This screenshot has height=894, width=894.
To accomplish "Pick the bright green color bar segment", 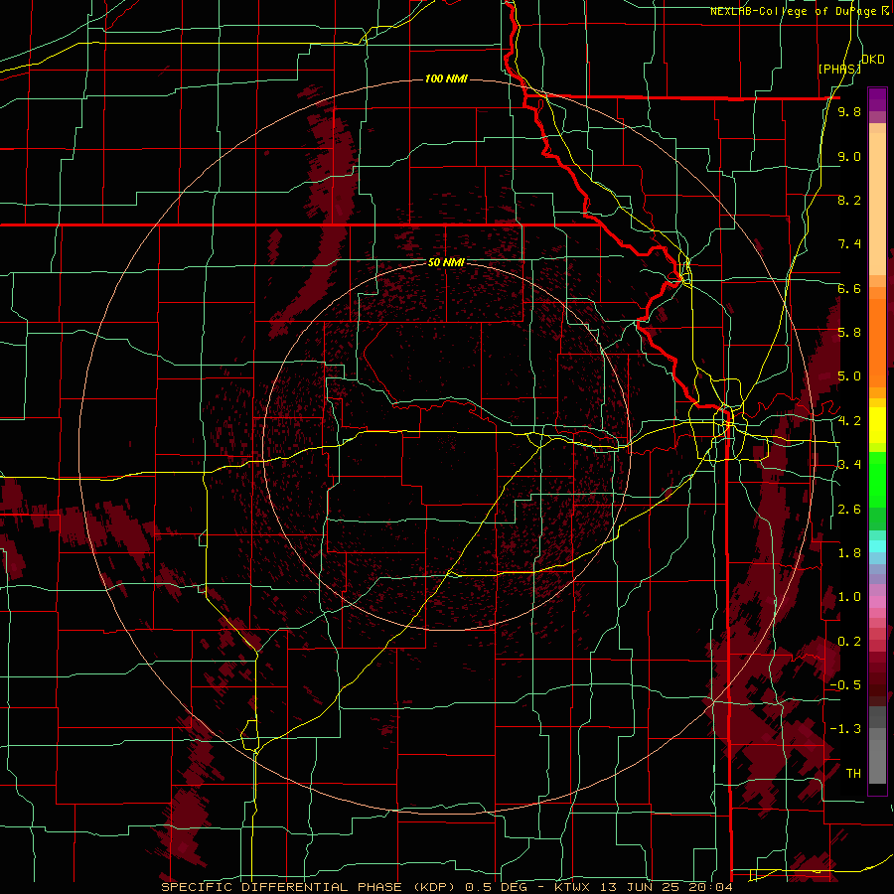I will point(877,479).
